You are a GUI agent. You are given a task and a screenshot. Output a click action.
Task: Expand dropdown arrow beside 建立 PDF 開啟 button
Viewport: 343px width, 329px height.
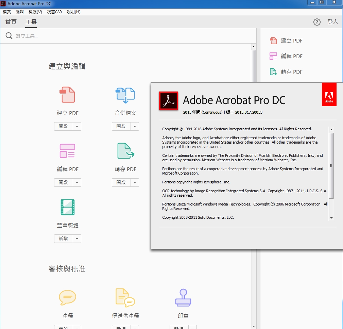[77, 127]
